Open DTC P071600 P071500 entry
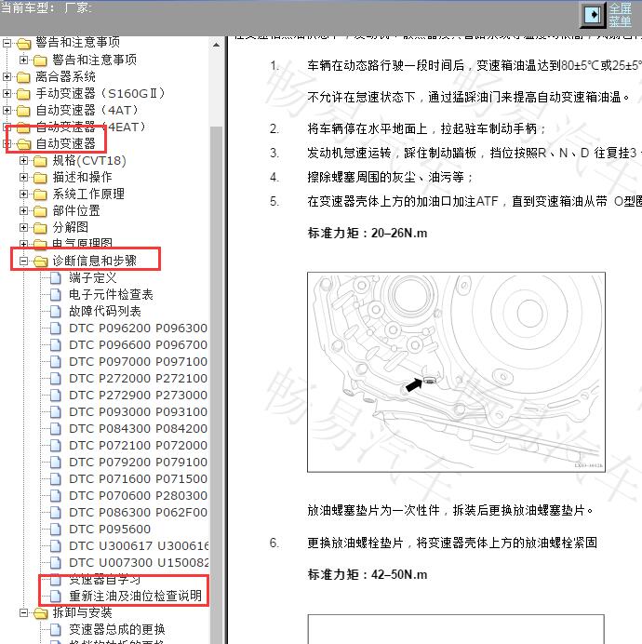Viewport: 642px width, 644px height. pyautogui.click(x=138, y=479)
